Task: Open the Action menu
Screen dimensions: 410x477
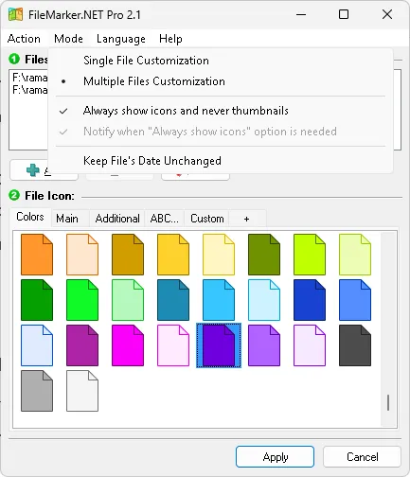Action: click(x=24, y=39)
